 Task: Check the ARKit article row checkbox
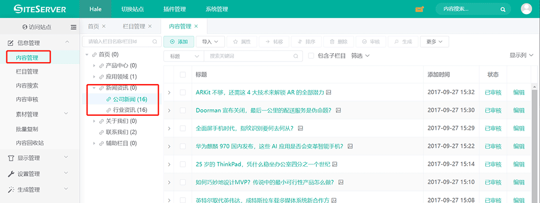click(183, 93)
